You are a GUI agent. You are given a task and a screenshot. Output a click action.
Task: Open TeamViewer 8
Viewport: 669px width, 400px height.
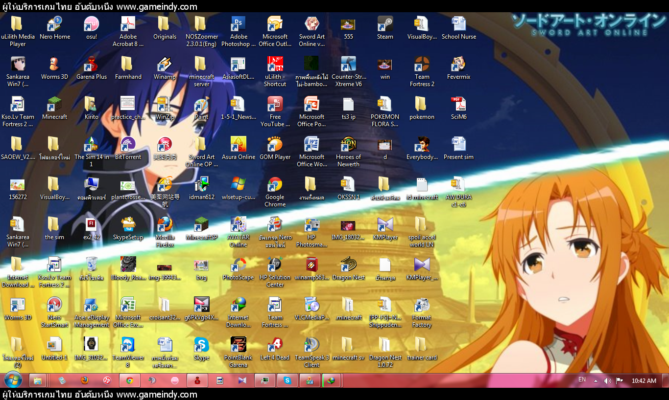click(x=128, y=352)
